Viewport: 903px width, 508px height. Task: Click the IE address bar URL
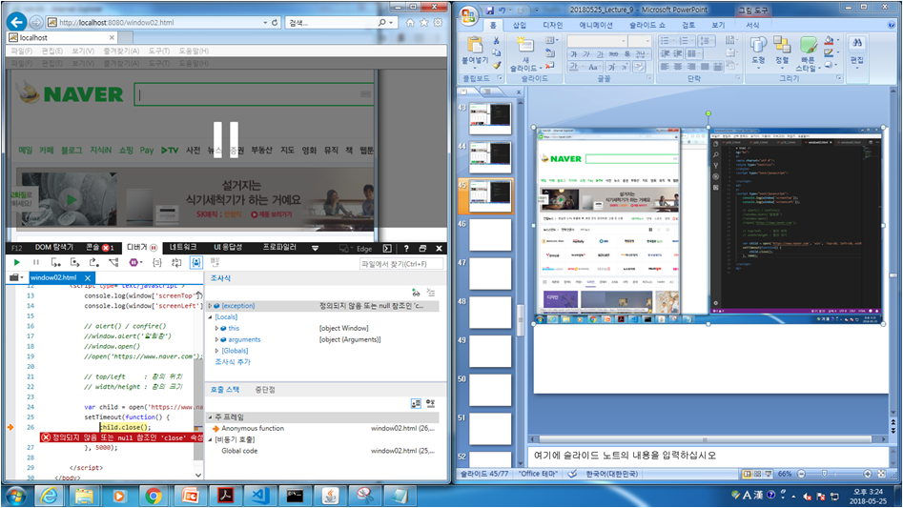116,23
